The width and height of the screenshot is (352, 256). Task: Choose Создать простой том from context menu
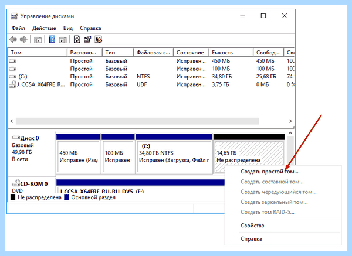(x=269, y=172)
